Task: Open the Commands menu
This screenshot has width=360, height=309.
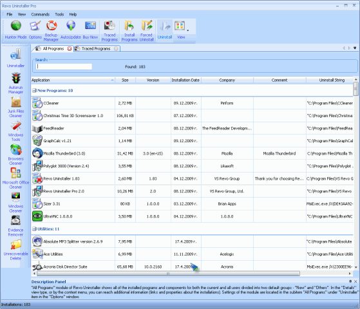Action: [41, 14]
